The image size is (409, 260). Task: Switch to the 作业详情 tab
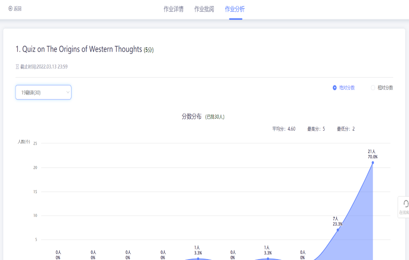click(x=173, y=9)
